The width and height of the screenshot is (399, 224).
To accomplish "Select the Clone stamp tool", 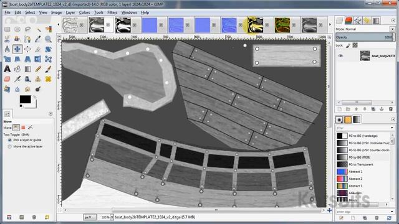I will [38, 79].
